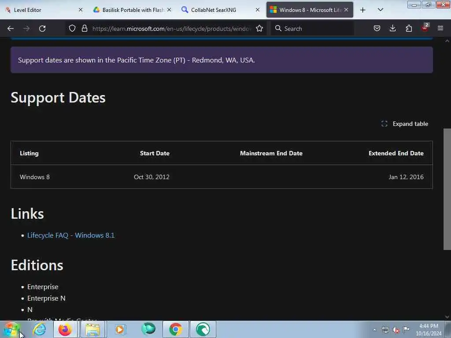The height and width of the screenshot is (338, 451).
Task: Reload the current page
Action: tap(42, 29)
